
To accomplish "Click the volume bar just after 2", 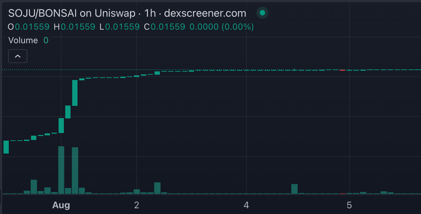I will click(x=157, y=188).
